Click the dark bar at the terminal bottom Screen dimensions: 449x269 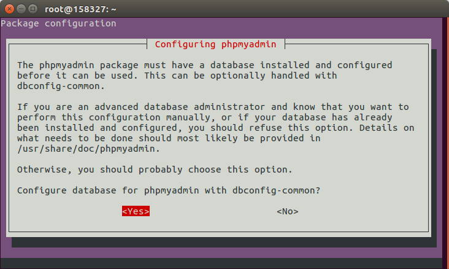tap(221, 263)
